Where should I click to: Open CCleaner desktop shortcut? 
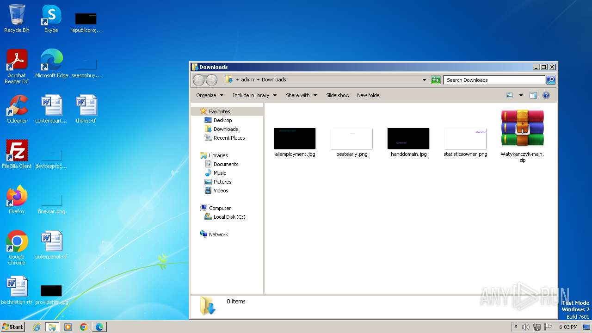(x=17, y=109)
